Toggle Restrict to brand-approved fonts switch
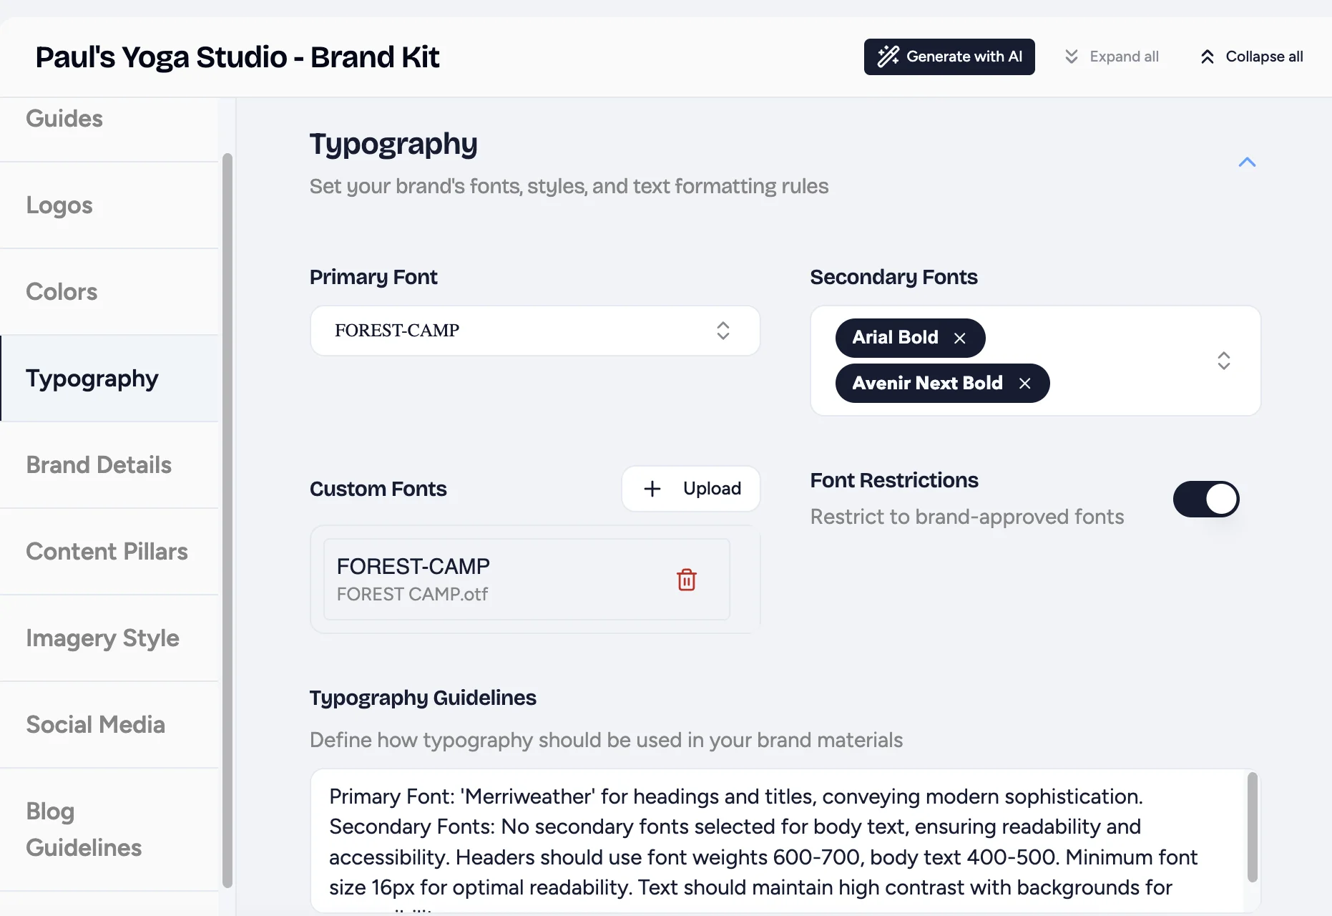 [x=1206, y=499]
